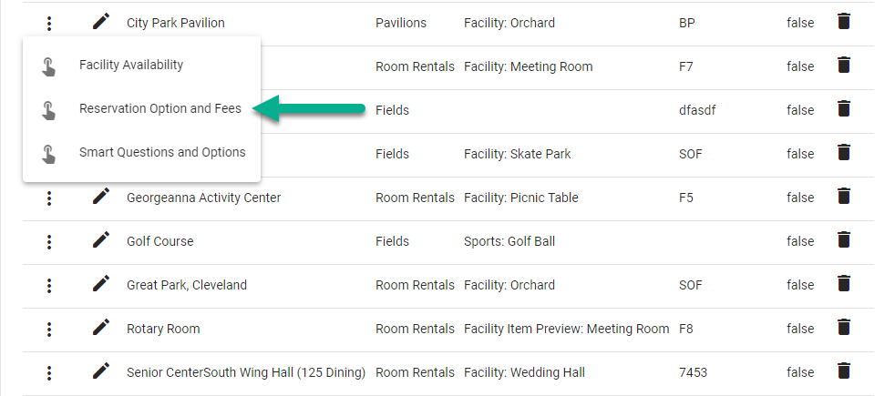
Task: Expand the kebab menu for Rotary Room
Action: [x=49, y=329]
